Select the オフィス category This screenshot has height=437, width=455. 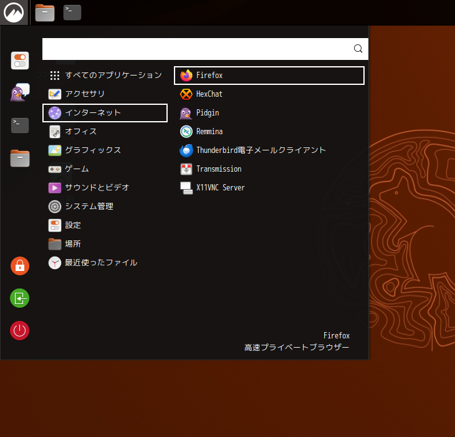(x=105, y=132)
